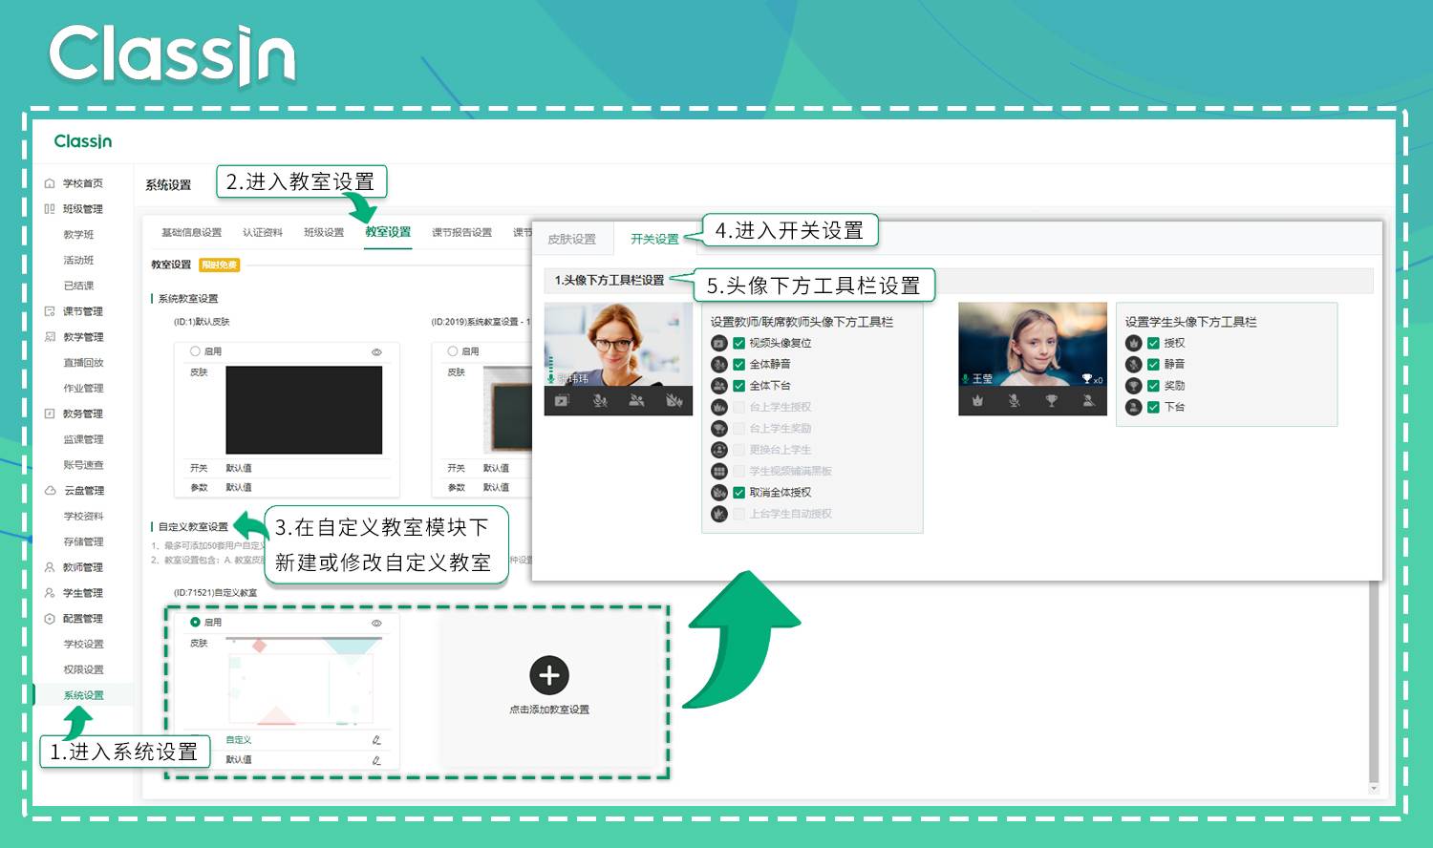
Task: Select 启用 radio for (ID:1)默认皮肤
Action: [195, 351]
